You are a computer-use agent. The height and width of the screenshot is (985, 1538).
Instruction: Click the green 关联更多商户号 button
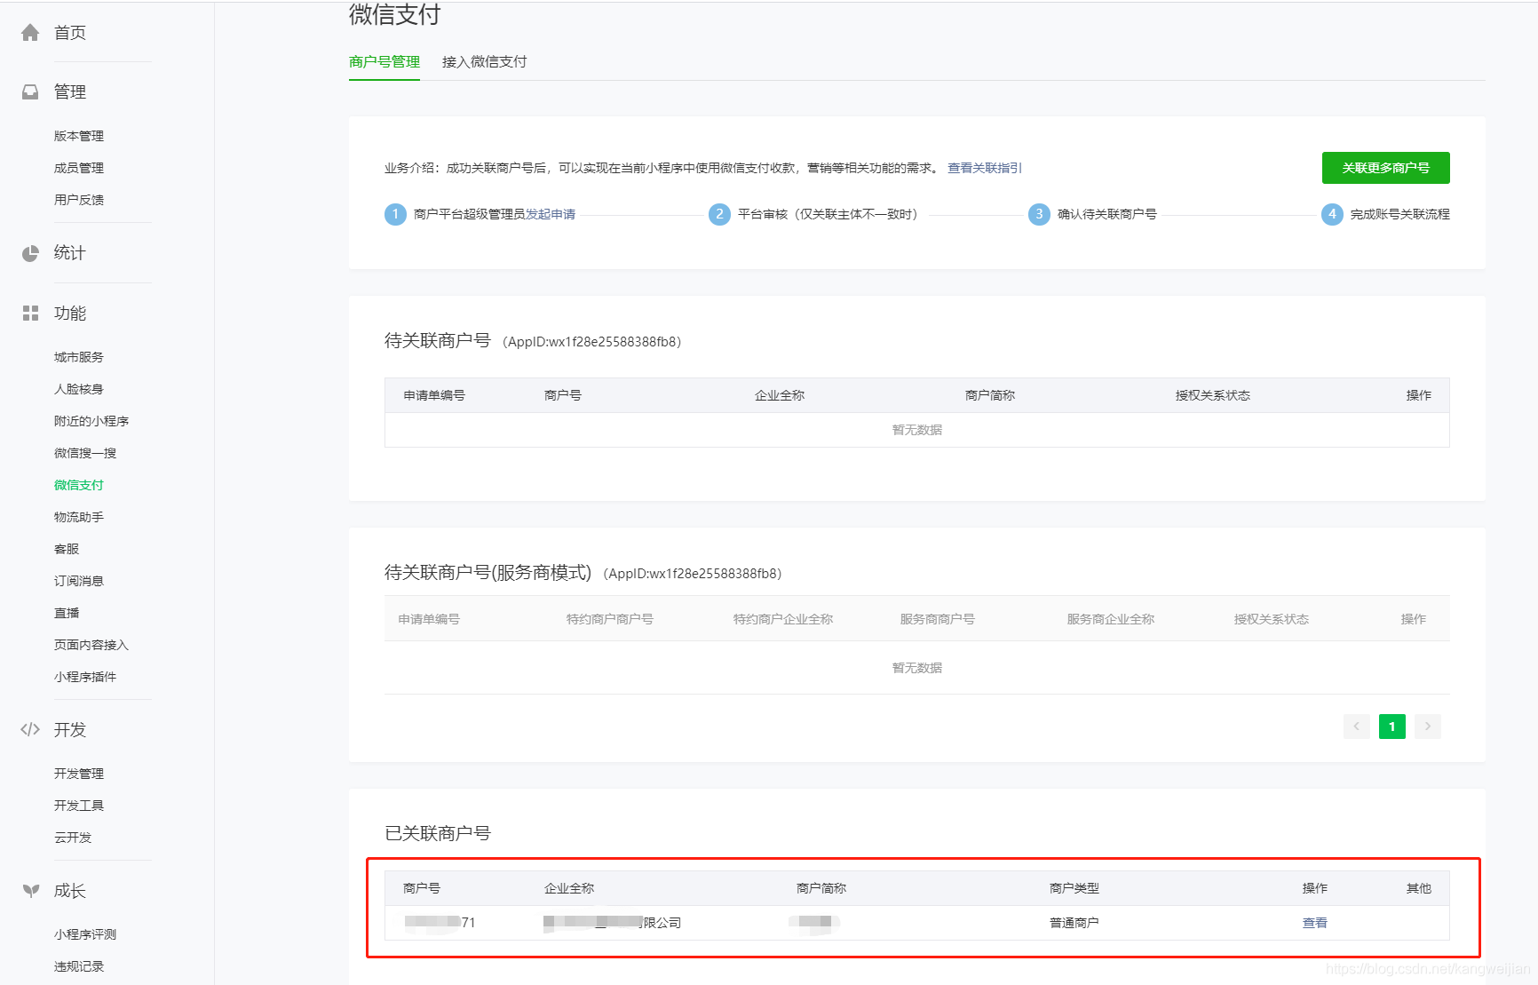(x=1385, y=168)
